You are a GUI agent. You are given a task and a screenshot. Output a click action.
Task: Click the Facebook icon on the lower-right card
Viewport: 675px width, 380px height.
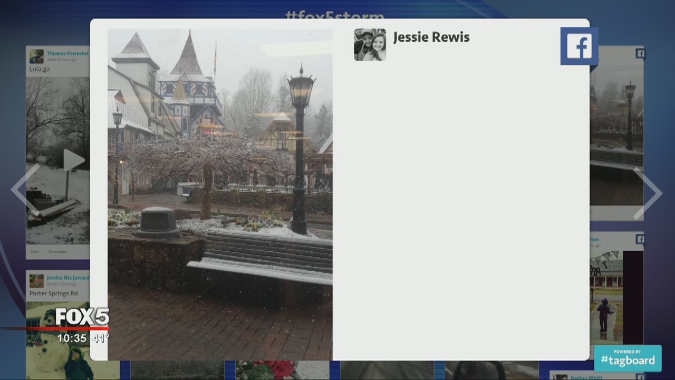coord(640,240)
